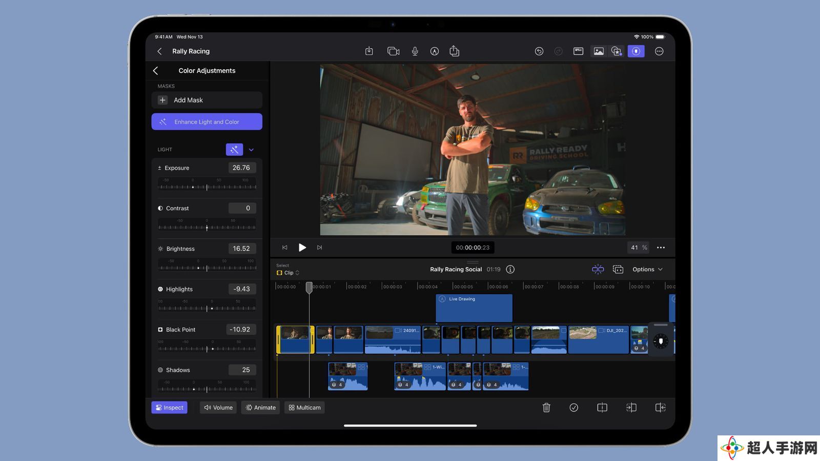This screenshot has width=820, height=461.
Task: Switch to the Animate tab
Action: click(x=260, y=408)
